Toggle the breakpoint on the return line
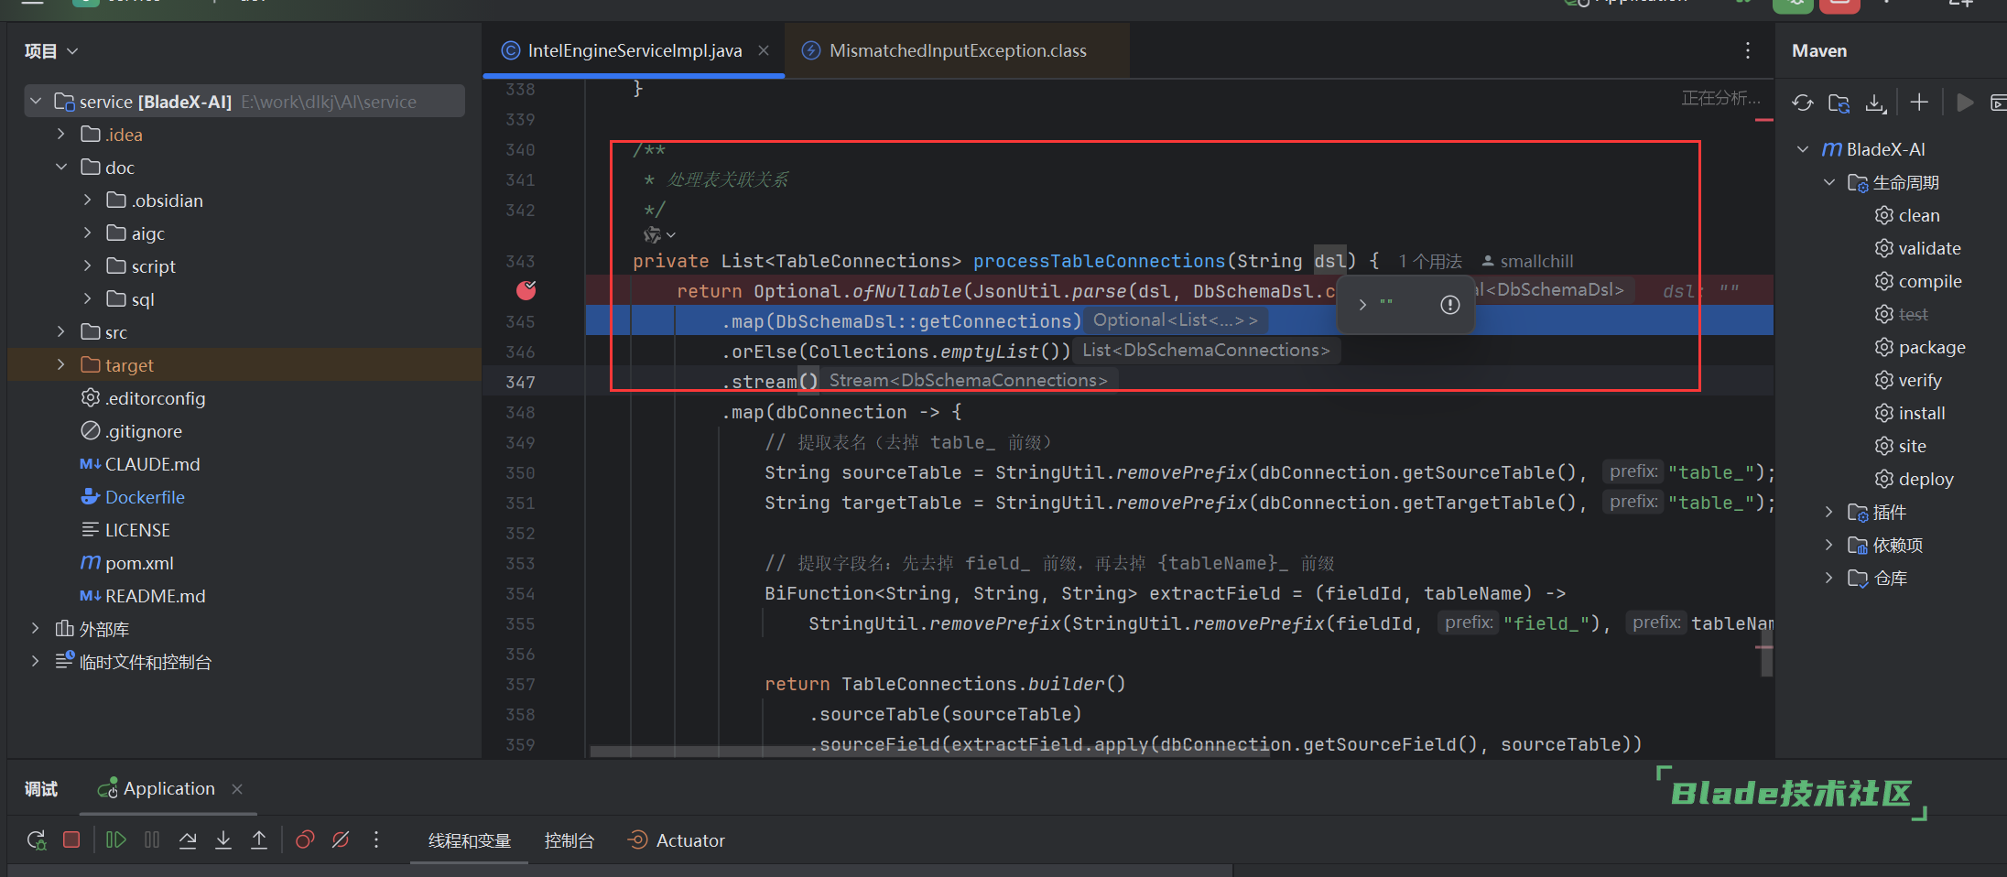This screenshot has height=877, width=2007. point(526,291)
